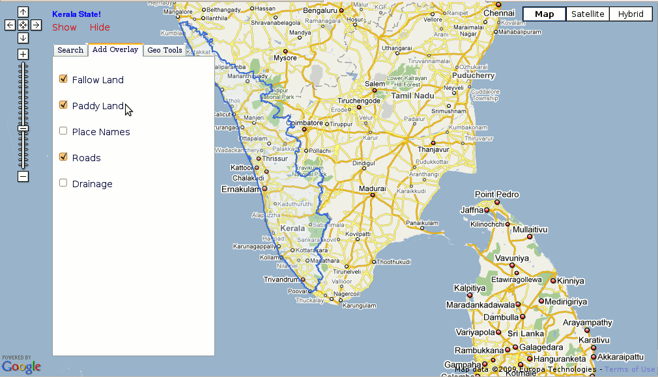Switch map view to Satellite
The image size is (658, 377).
[587, 13]
